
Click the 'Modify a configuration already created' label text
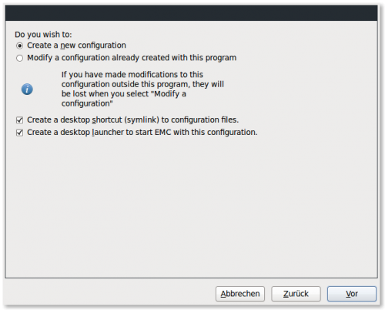(x=132, y=58)
